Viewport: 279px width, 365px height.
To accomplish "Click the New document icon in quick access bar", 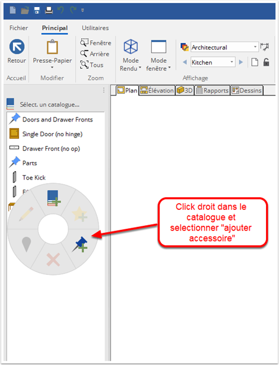I will pos(13,10).
